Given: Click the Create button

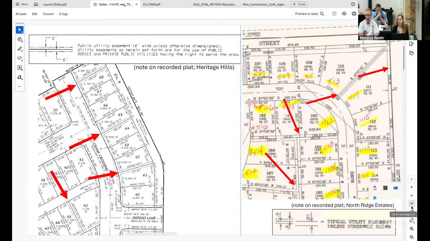Looking at the screenshot, I should 299,4.
